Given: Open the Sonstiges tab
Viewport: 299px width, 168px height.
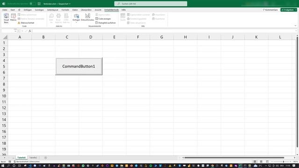Looking at the screenshot, I should 39,10.
